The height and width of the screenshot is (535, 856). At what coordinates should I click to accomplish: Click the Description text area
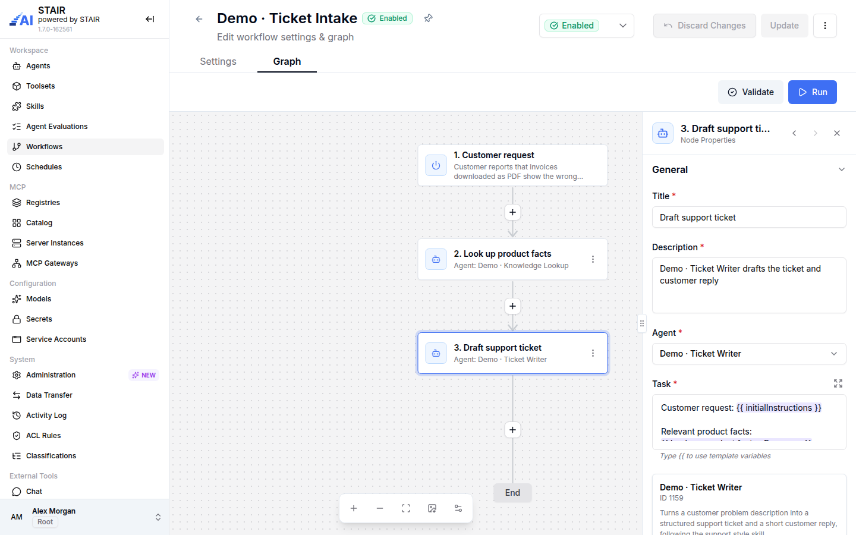coord(749,285)
